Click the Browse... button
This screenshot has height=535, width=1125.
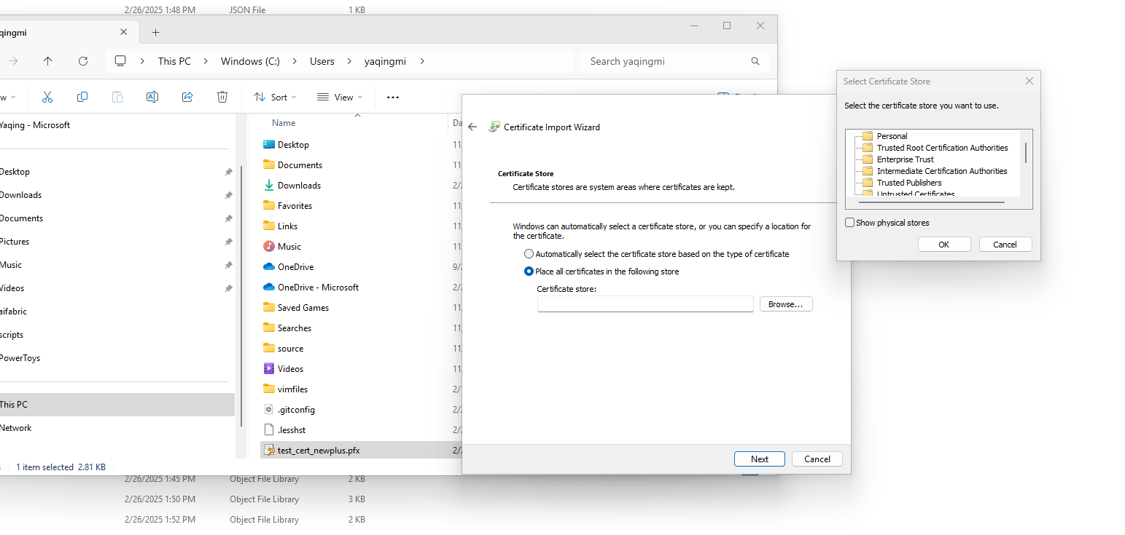(785, 304)
